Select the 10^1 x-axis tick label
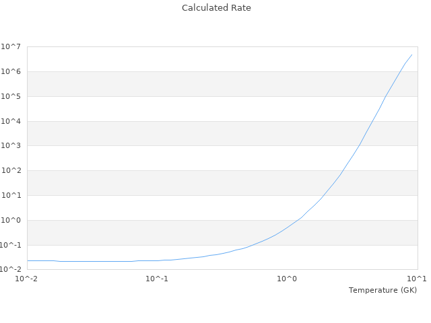431x323 pixels. pos(418,279)
